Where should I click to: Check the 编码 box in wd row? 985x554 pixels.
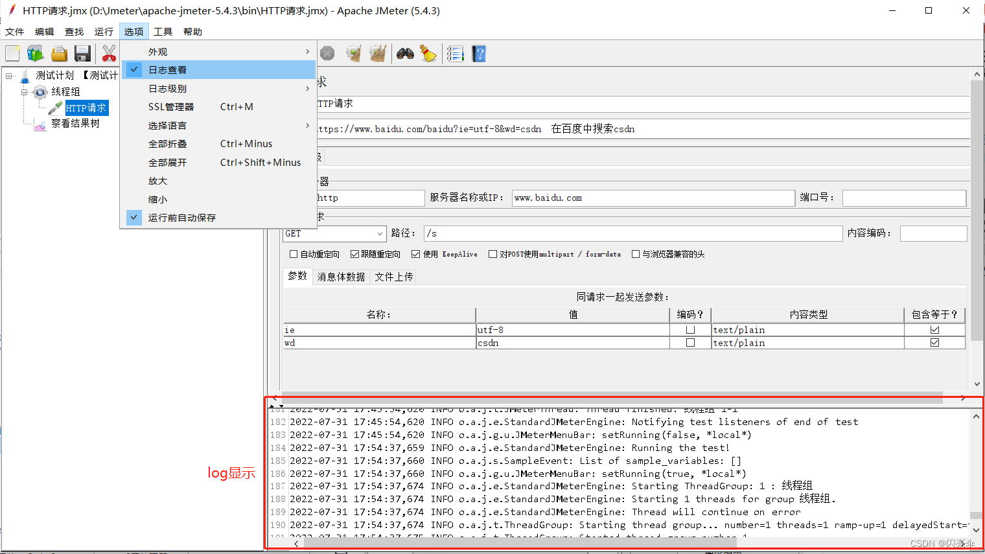[x=690, y=343]
